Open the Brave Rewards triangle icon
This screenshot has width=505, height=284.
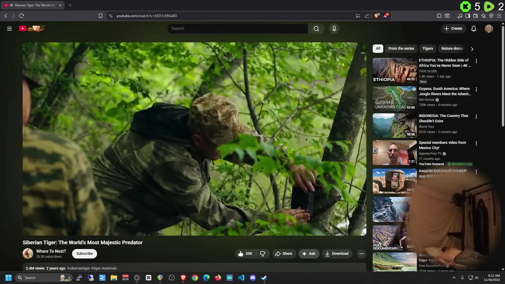(386, 16)
